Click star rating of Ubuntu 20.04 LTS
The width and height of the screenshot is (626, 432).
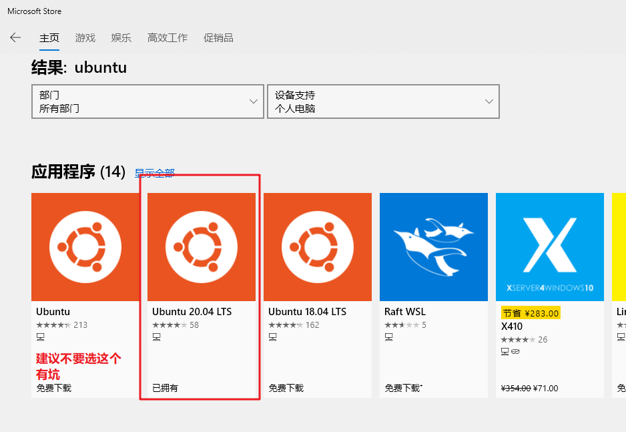pyautogui.click(x=170, y=325)
